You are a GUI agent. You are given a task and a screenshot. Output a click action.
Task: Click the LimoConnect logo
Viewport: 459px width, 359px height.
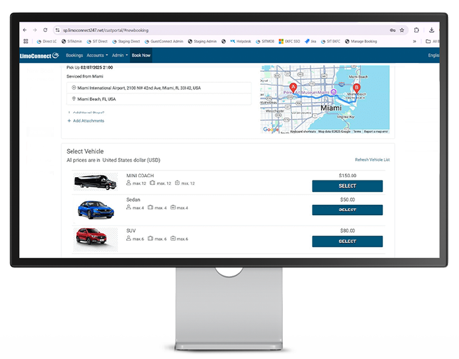[39, 55]
